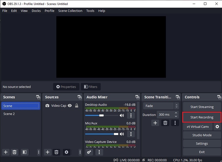The height and width of the screenshot is (162, 222).
Task: Undock the Controls panel
Action: coord(219,97)
